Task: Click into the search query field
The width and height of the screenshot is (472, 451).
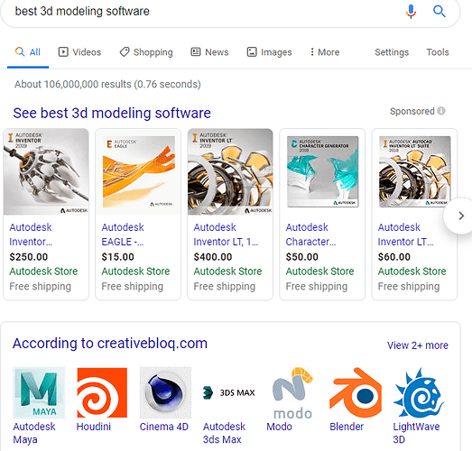Action: 205,12
